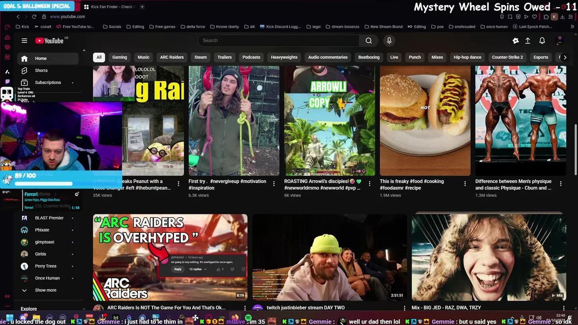Open Phixate channel subscription
578x325 pixels.
[x=48, y=230]
